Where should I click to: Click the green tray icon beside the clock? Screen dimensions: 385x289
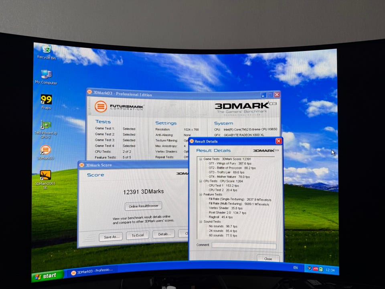(321, 269)
